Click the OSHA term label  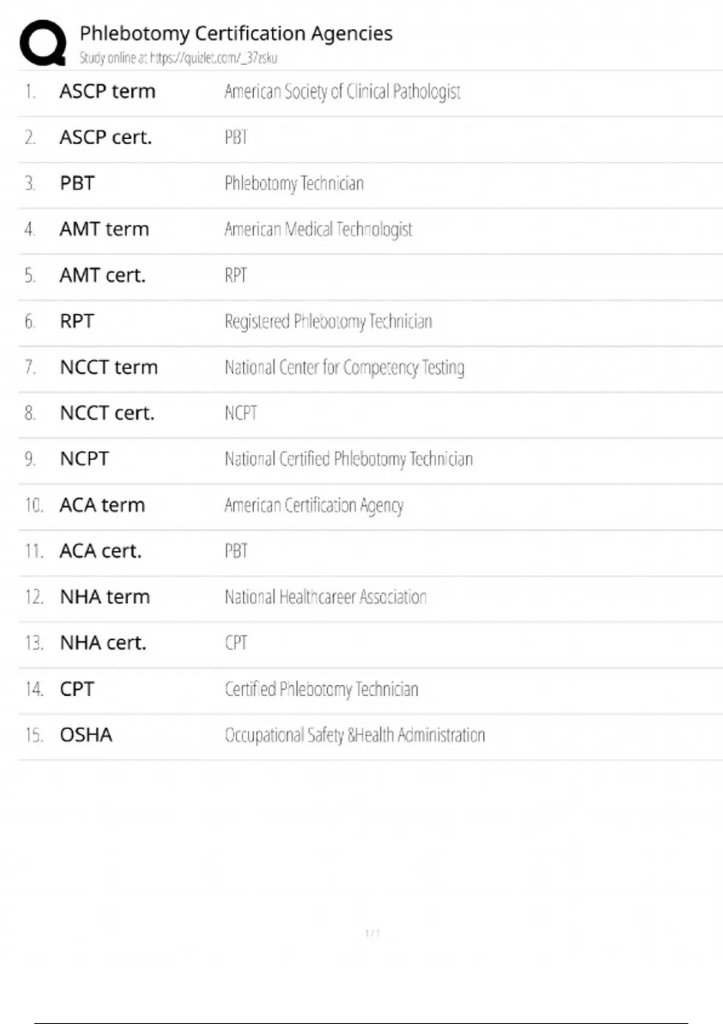point(86,735)
